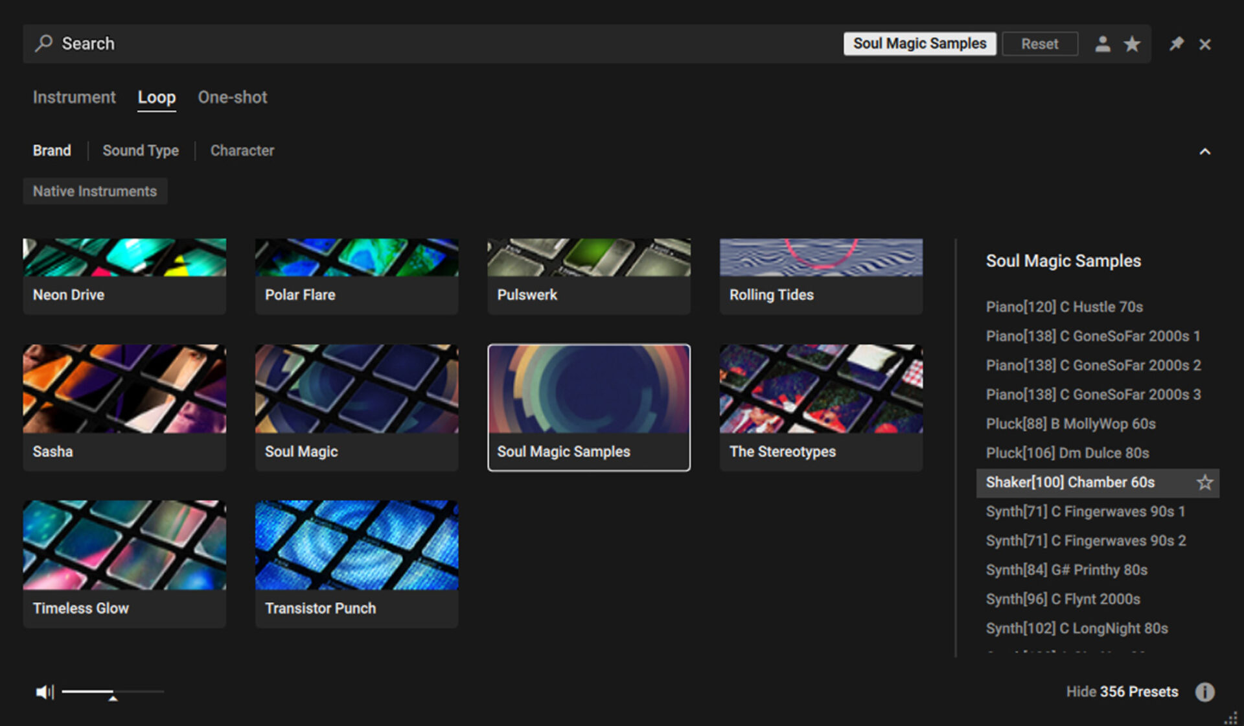The width and height of the screenshot is (1244, 726).
Task: Filter favorites with the star icon
Action: click(x=1132, y=44)
